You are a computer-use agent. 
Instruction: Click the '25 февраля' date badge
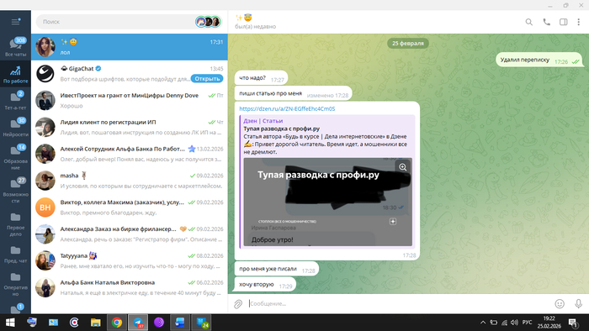coord(408,44)
